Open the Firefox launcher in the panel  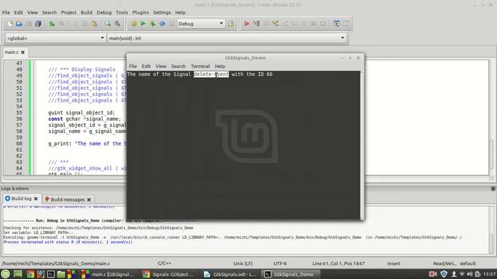tap(40, 274)
